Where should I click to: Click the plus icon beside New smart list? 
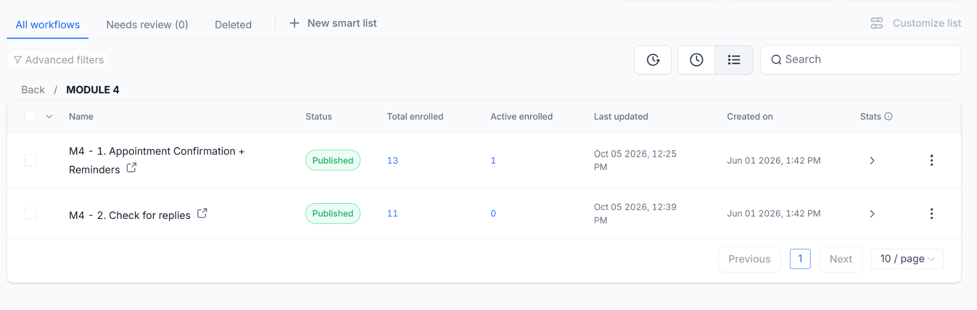(x=294, y=23)
